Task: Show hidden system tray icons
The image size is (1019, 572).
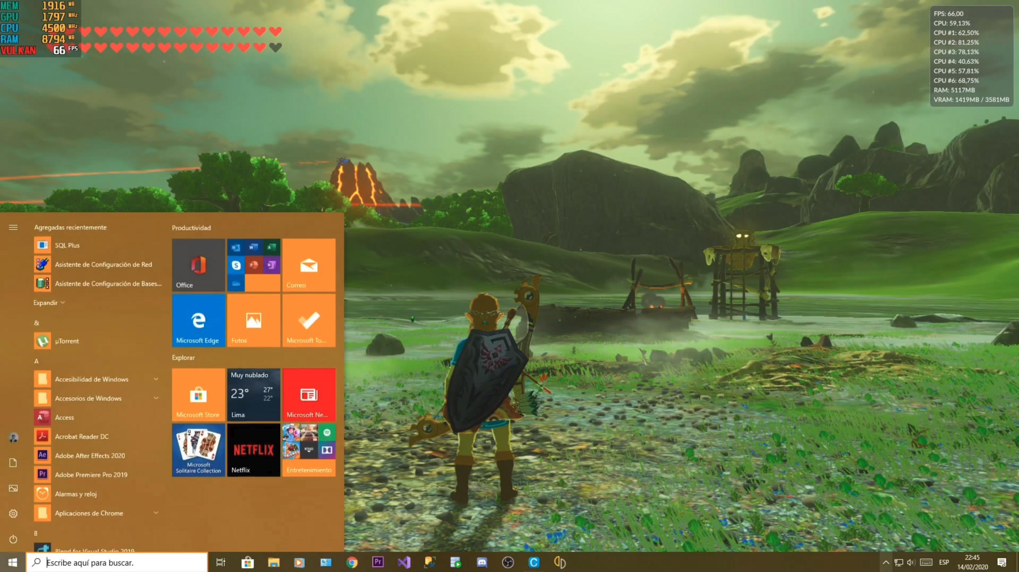Action: tap(886, 562)
